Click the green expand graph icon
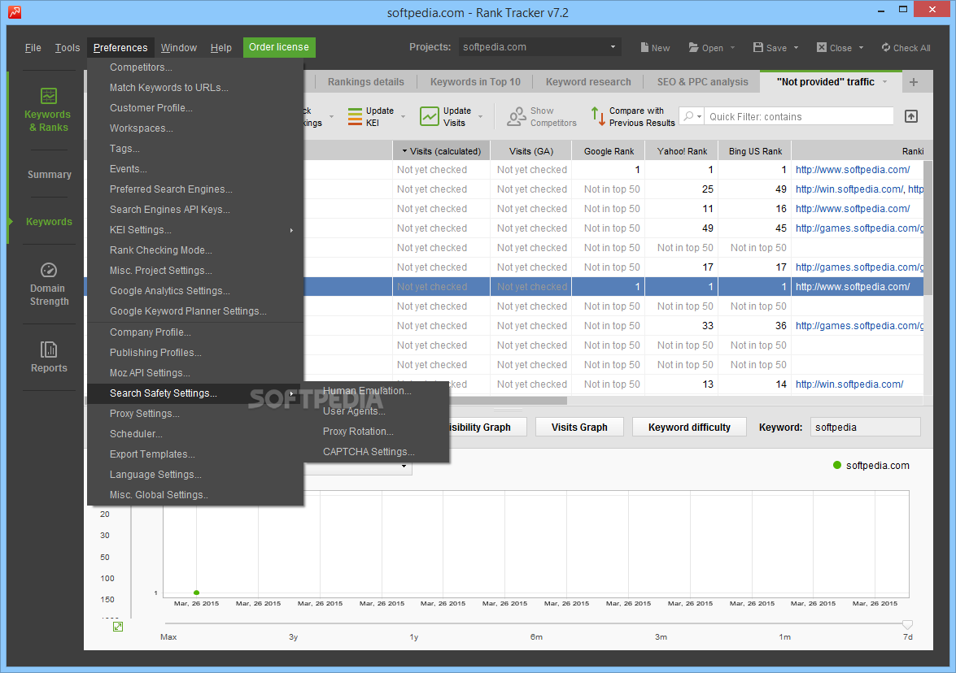This screenshot has height=673, width=956. (118, 626)
